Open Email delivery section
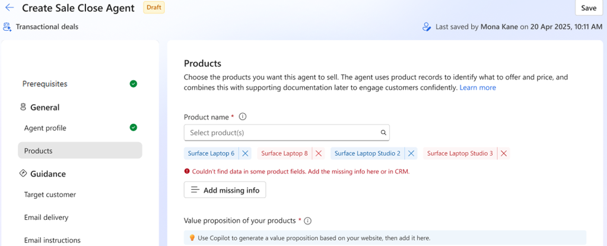This screenshot has width=607, height=246. pos(46,218)
